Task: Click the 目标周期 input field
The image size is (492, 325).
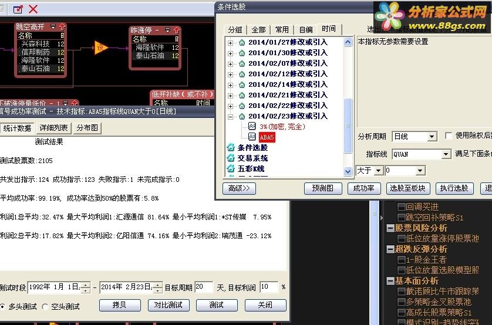Action: click(x=204, y=287)
